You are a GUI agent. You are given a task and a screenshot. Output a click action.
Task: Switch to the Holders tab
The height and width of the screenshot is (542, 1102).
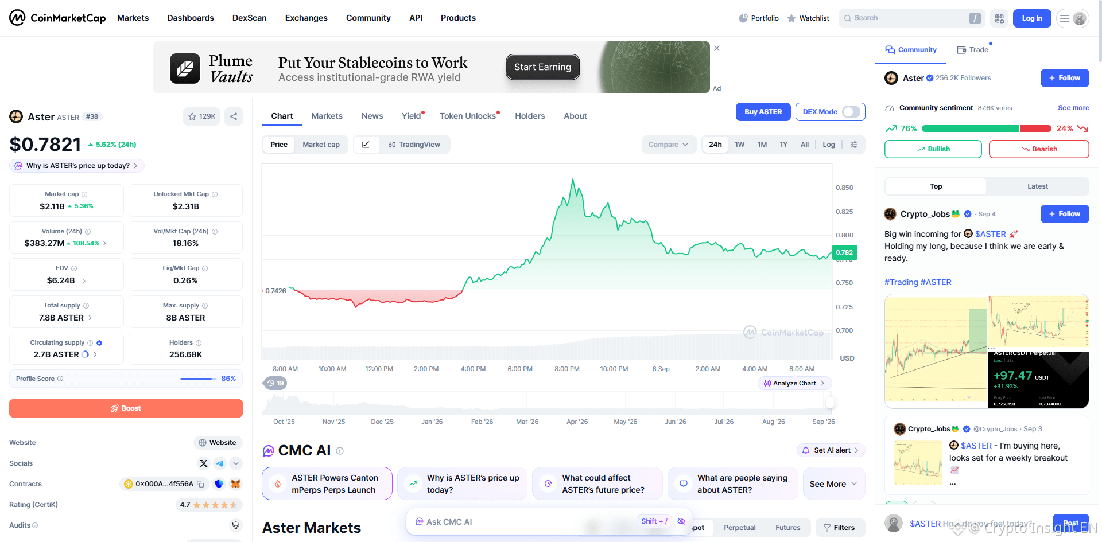530,116
